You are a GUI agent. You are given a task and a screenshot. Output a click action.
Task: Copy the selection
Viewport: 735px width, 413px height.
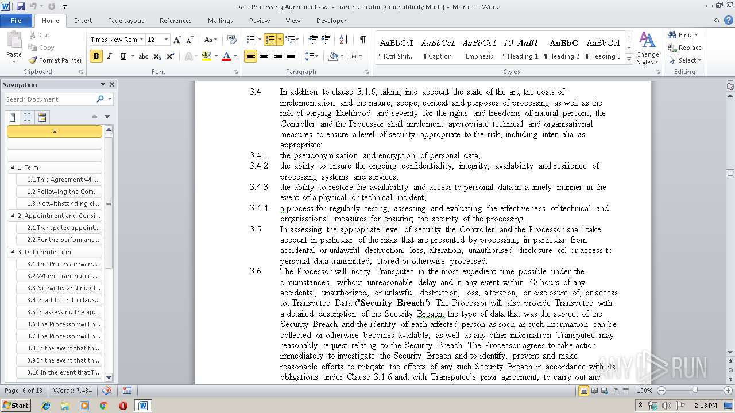pyautogui.click(x=41, y=48)
